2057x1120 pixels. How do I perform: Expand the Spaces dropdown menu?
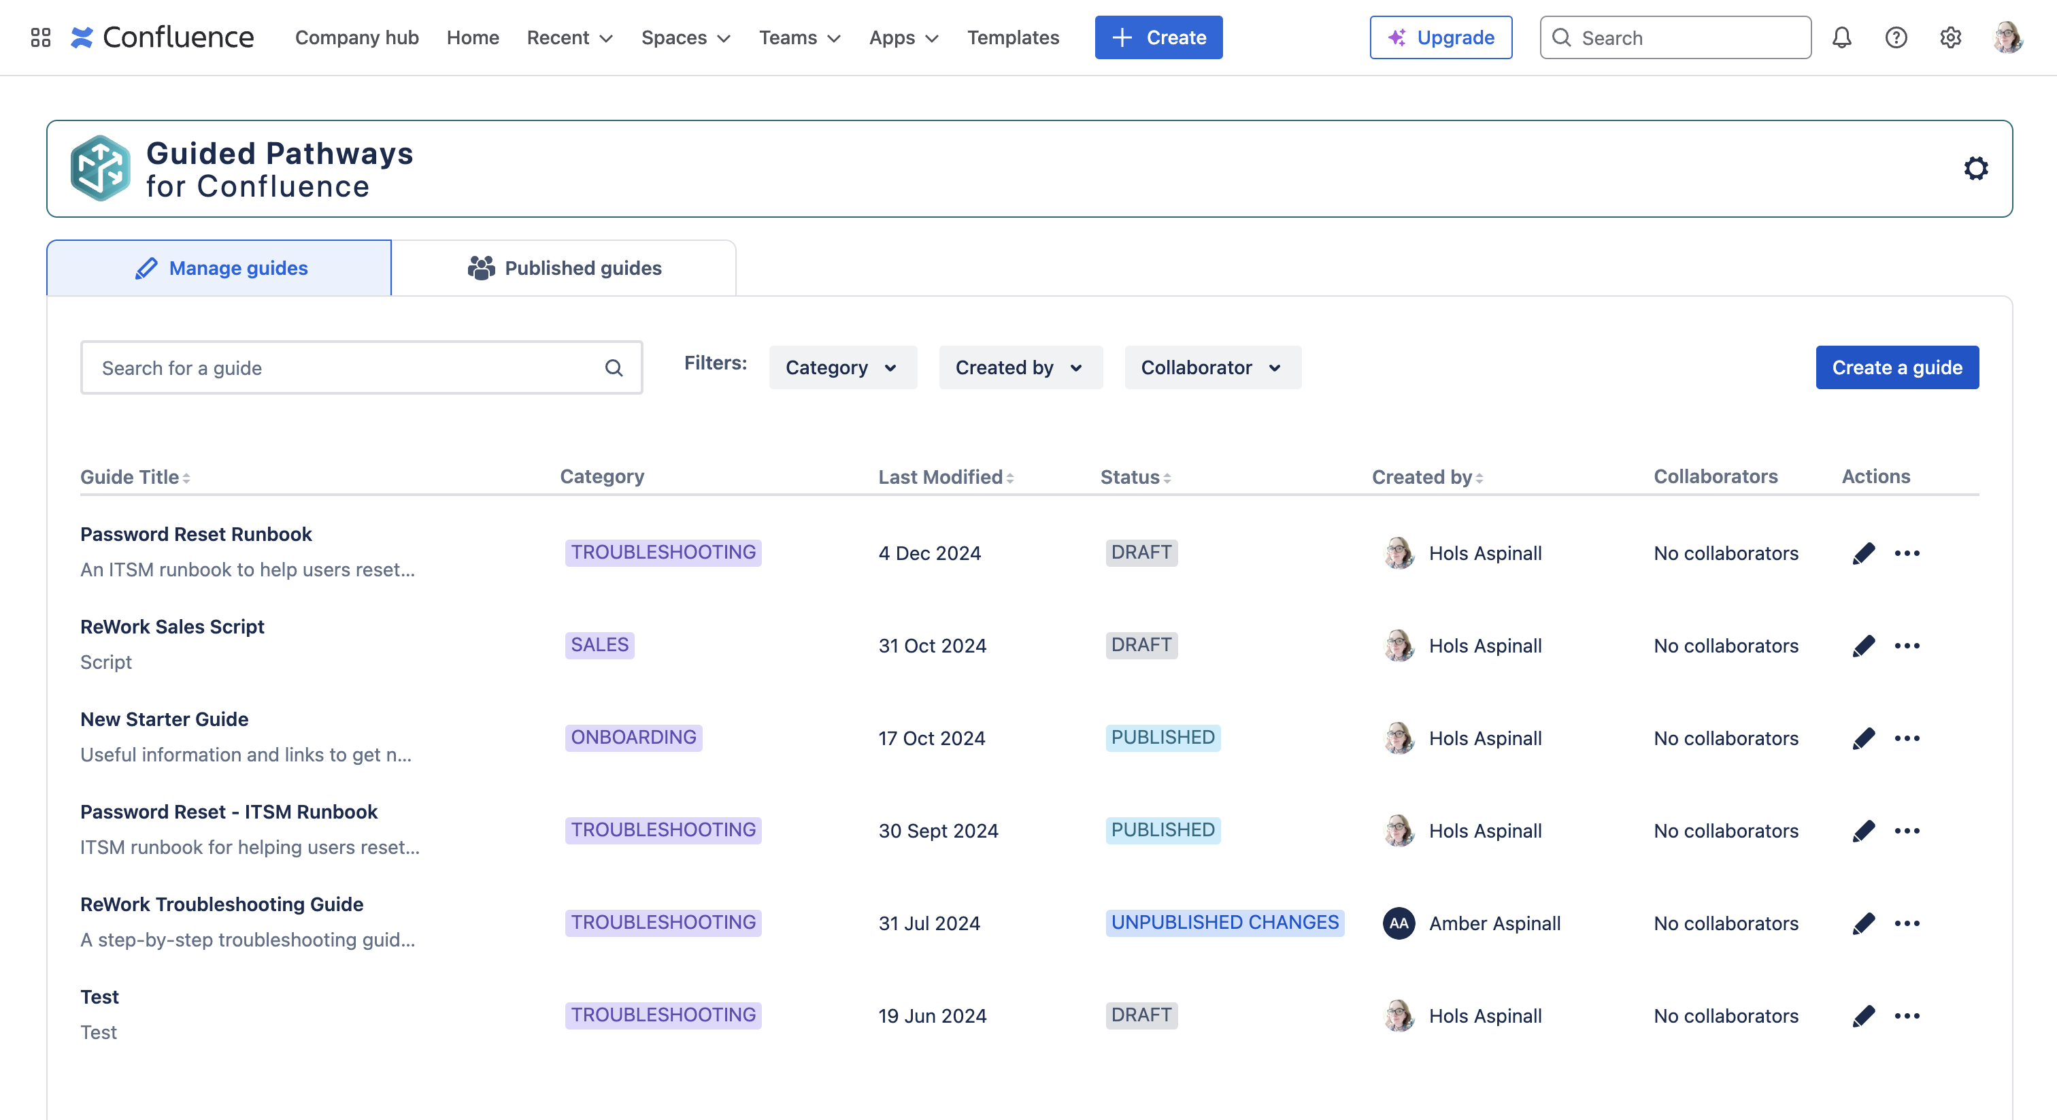click(685, 37)
